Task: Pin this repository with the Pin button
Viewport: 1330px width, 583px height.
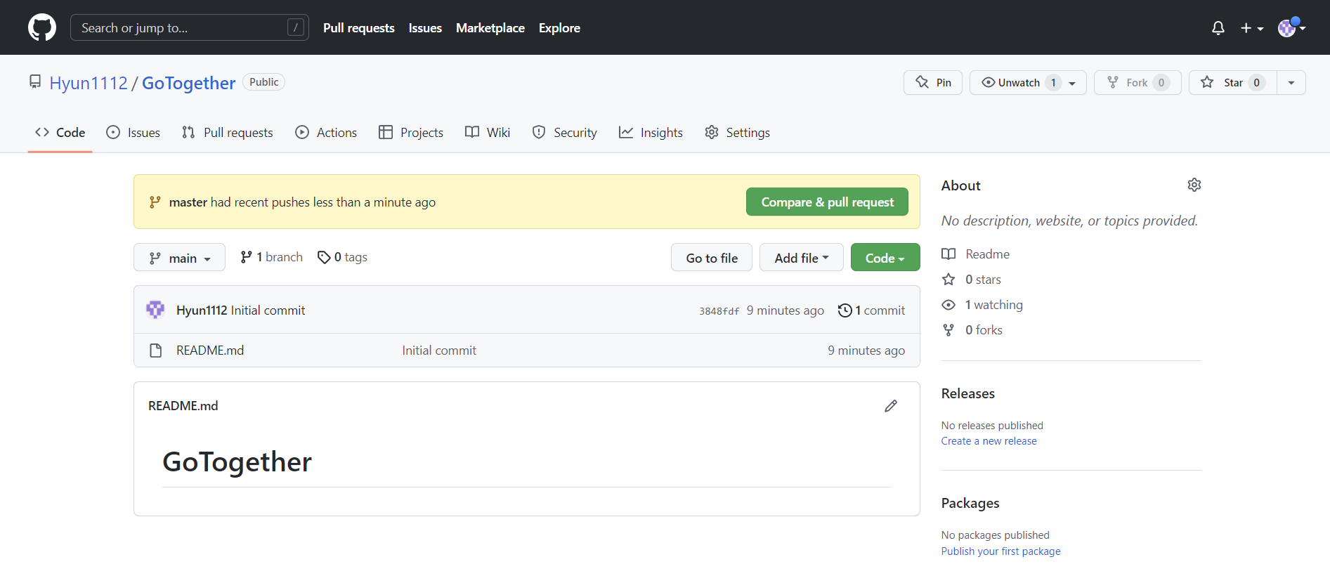Action: tap(933, 82)
